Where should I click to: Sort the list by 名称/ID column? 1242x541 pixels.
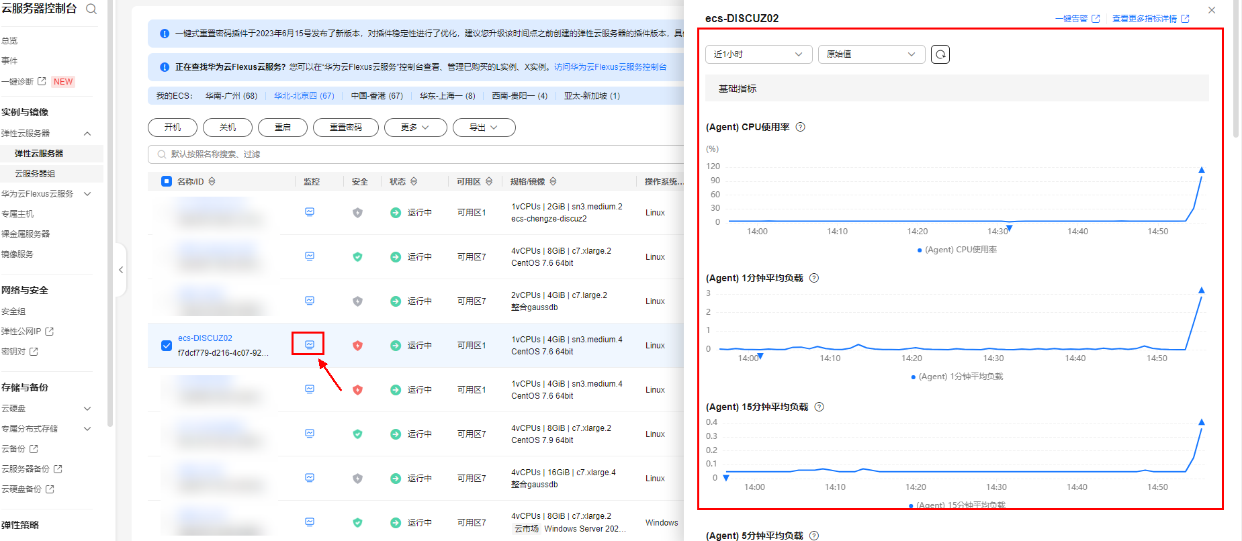[x=212, y=181]
